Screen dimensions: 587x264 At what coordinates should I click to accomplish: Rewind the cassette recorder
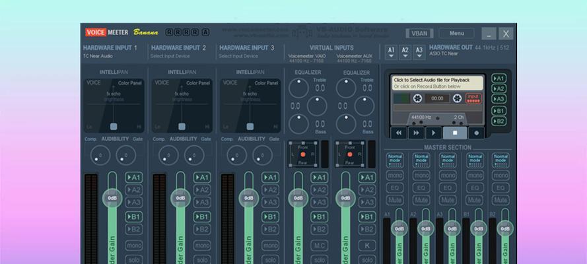point(399,133)
